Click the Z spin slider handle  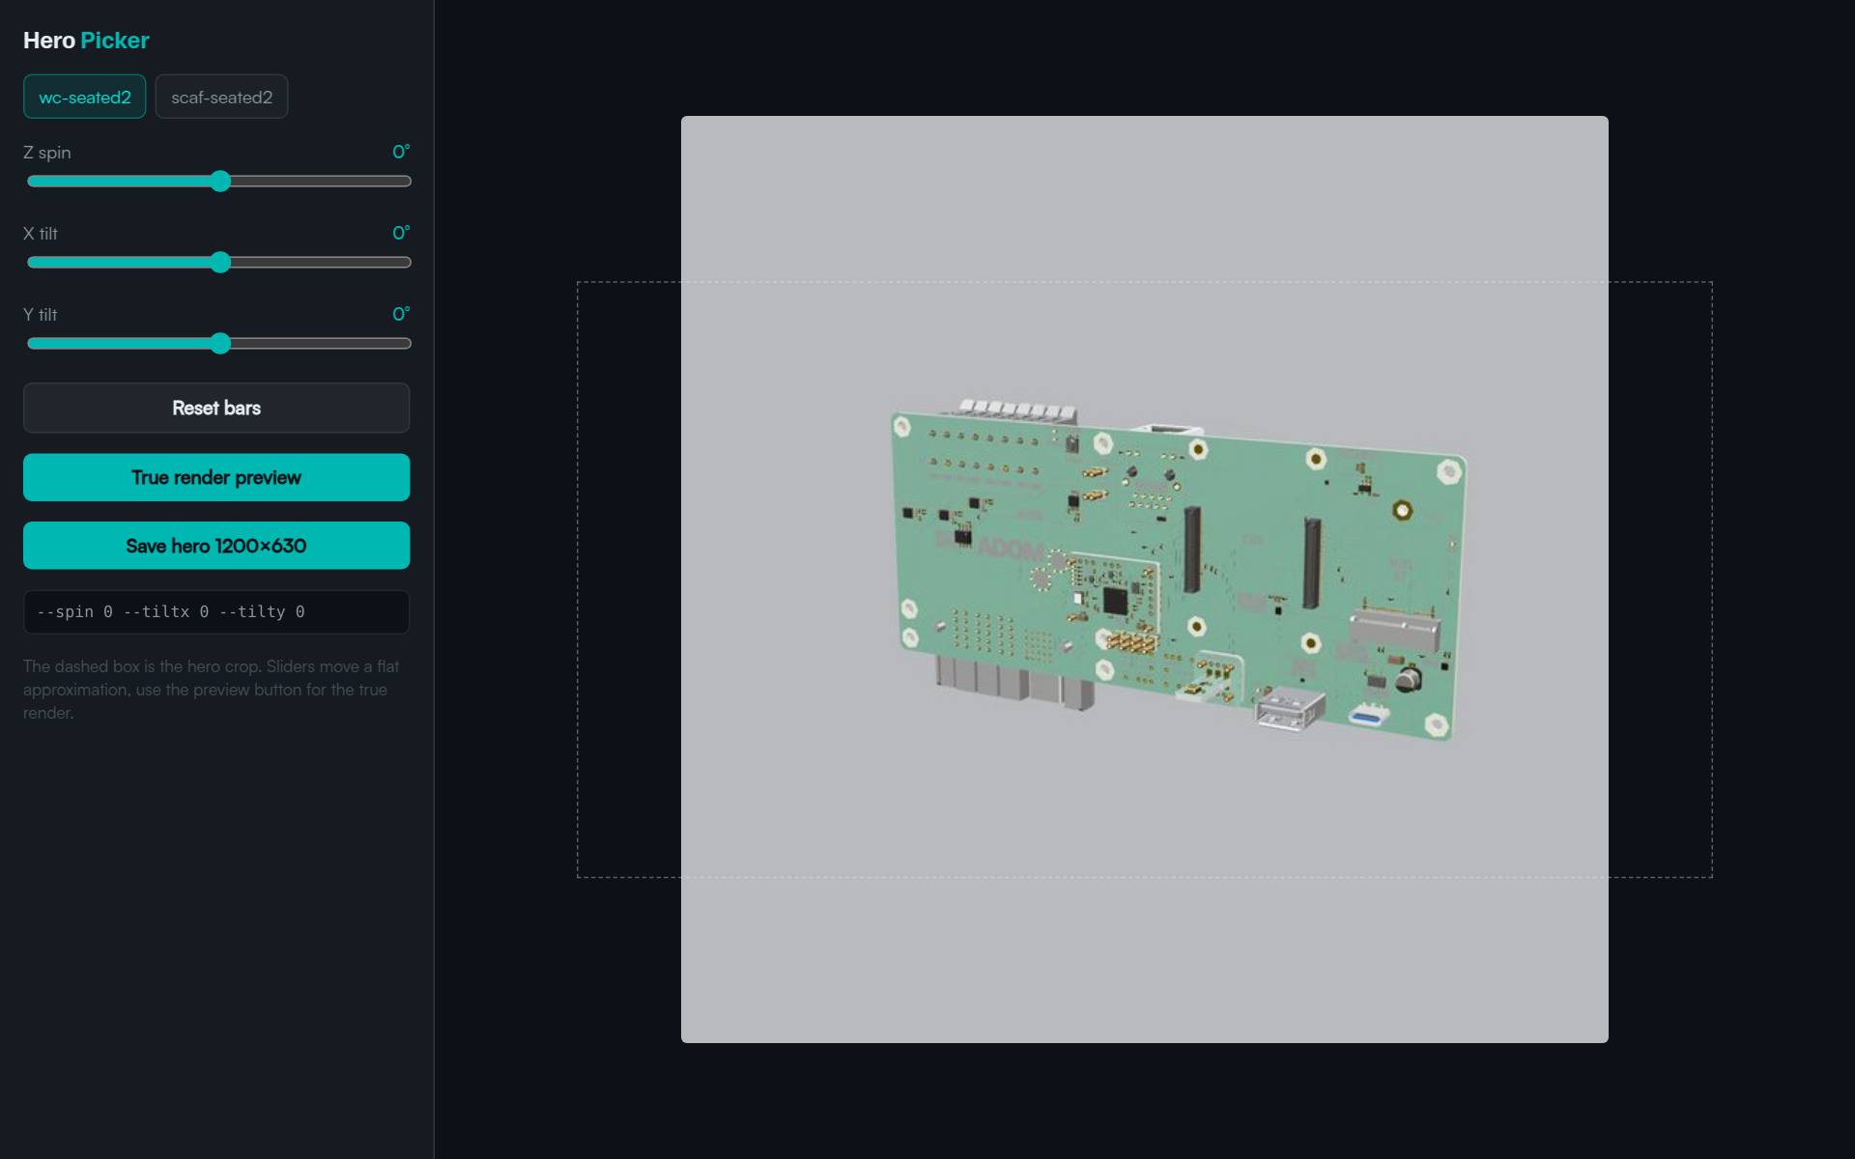click(x=220, y=182)
